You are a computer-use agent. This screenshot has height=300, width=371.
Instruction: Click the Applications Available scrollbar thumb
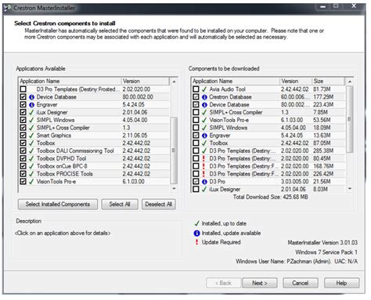[174, 150]
